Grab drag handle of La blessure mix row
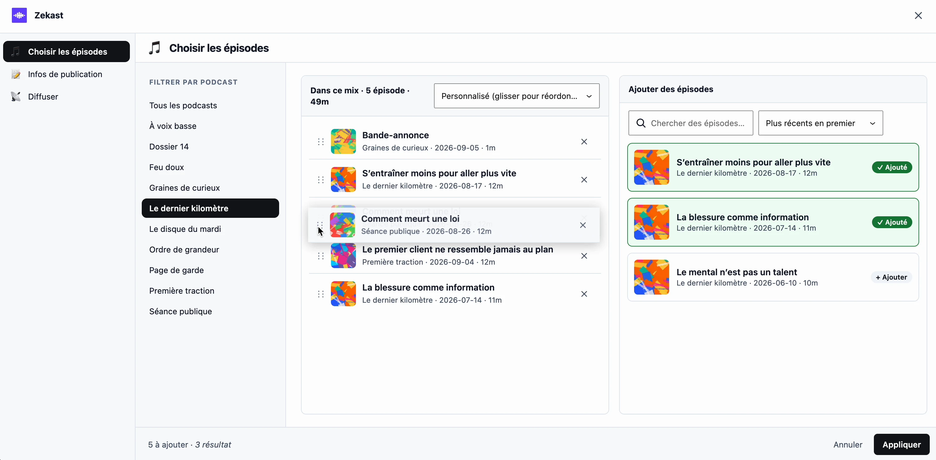Screen dimensions: 936x460 tap(321, 294)
